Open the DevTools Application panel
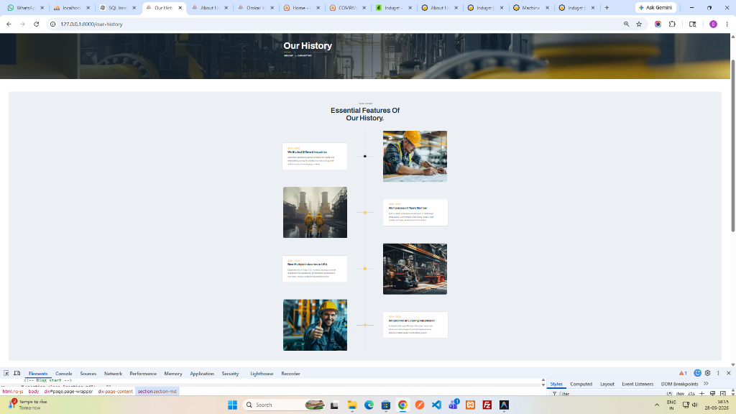This screenshot has width=736, height=414. (202, 374)
